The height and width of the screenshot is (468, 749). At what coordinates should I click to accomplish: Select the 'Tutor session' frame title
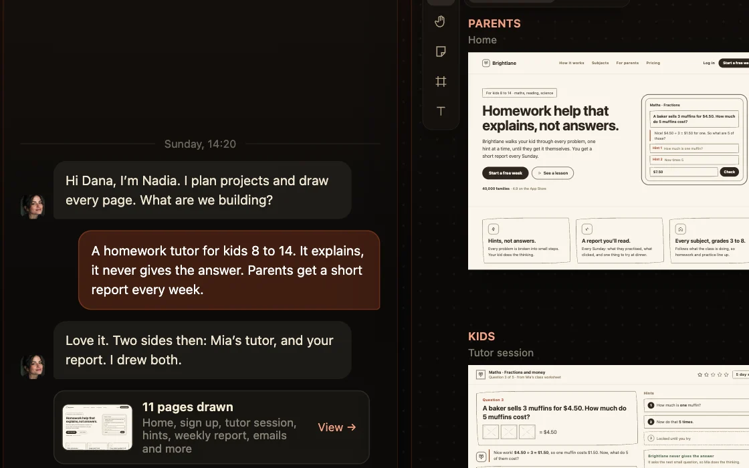click(x=501, y=353)
